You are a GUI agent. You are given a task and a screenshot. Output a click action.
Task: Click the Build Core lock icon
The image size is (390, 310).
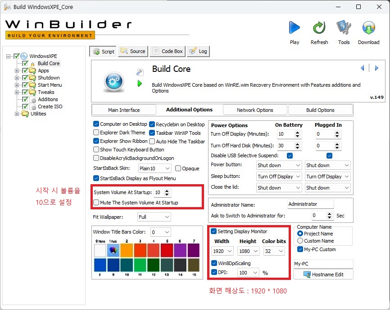click(32, 64)
